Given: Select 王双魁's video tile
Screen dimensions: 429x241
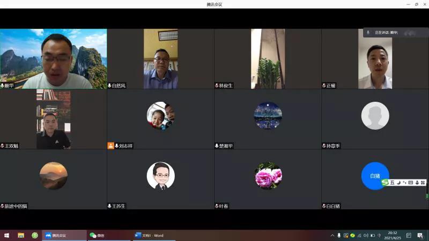Looking at the screenshot, I should pyautogui.click(x=53, y=119).
